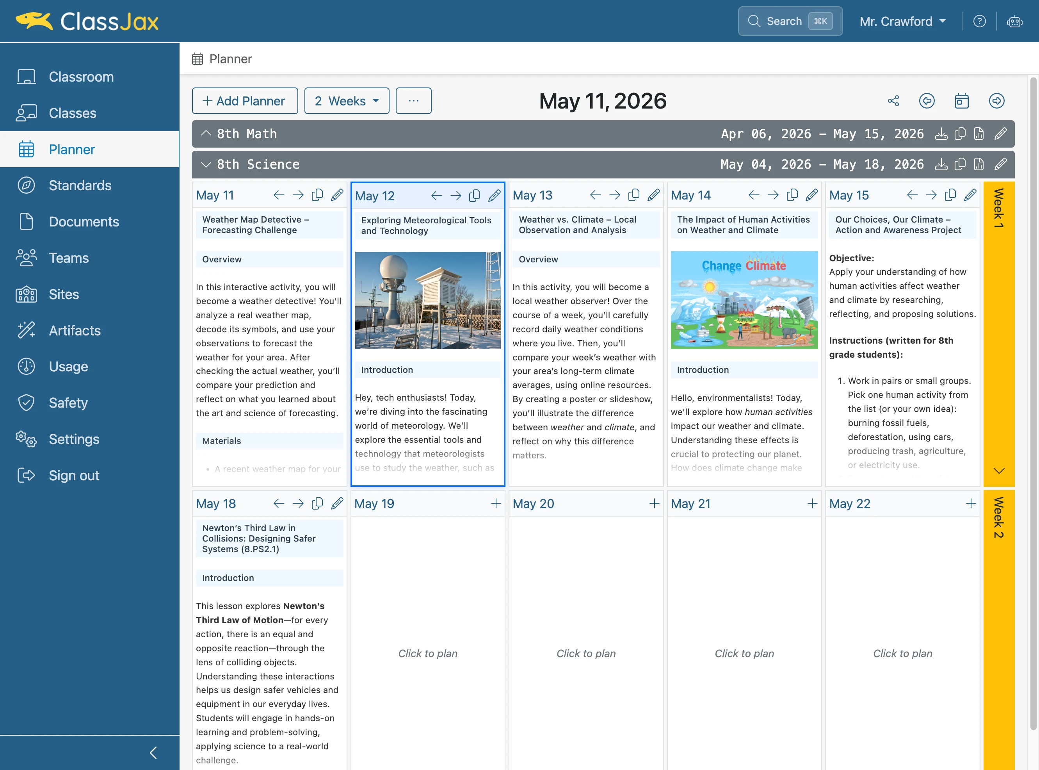1039x770 pixels.
Task: Collapse the sidebar with left chevron
Action: [153, 752]
